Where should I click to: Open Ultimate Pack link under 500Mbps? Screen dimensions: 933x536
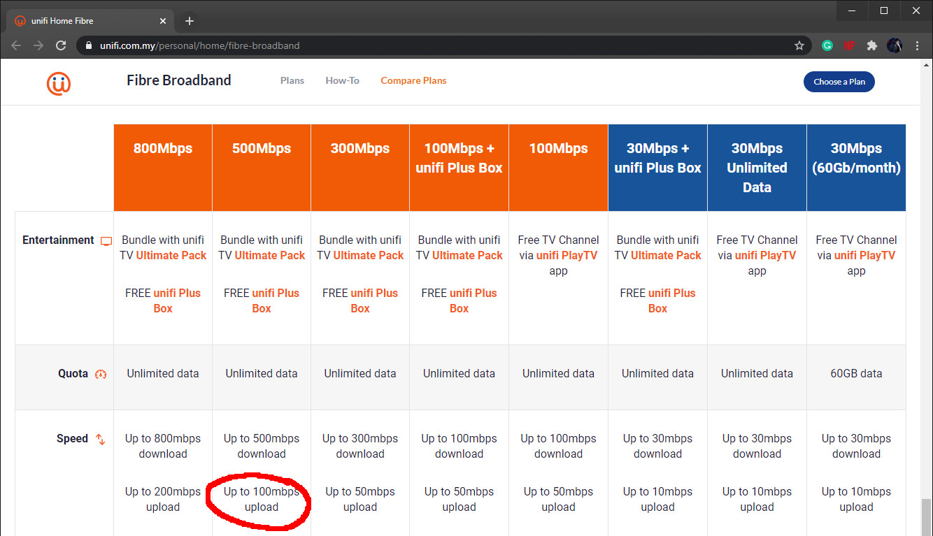(270, 255)
